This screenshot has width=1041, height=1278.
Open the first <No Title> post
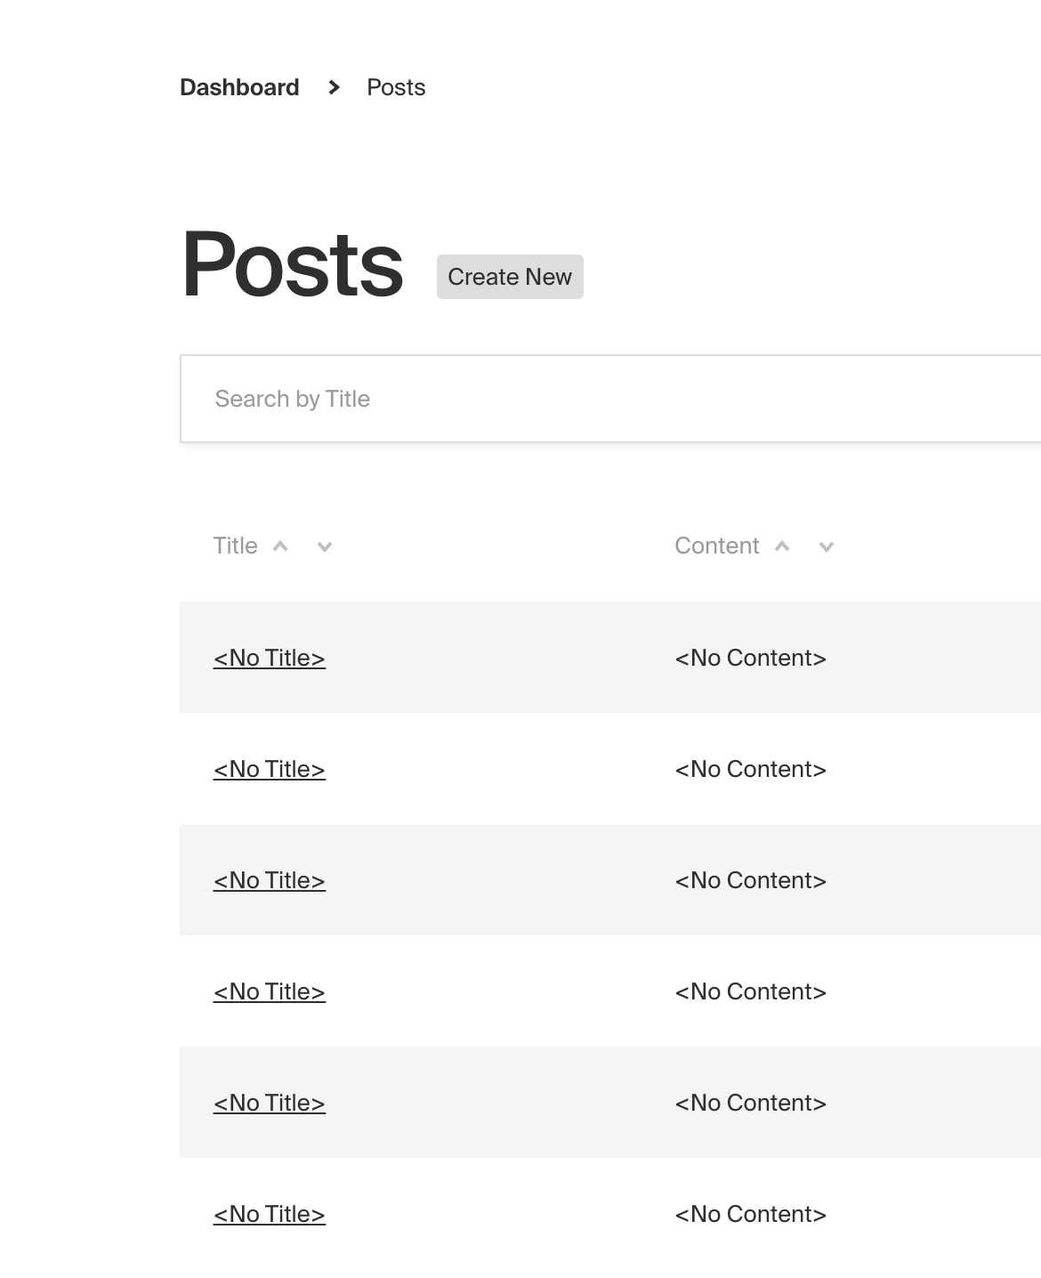269,658
